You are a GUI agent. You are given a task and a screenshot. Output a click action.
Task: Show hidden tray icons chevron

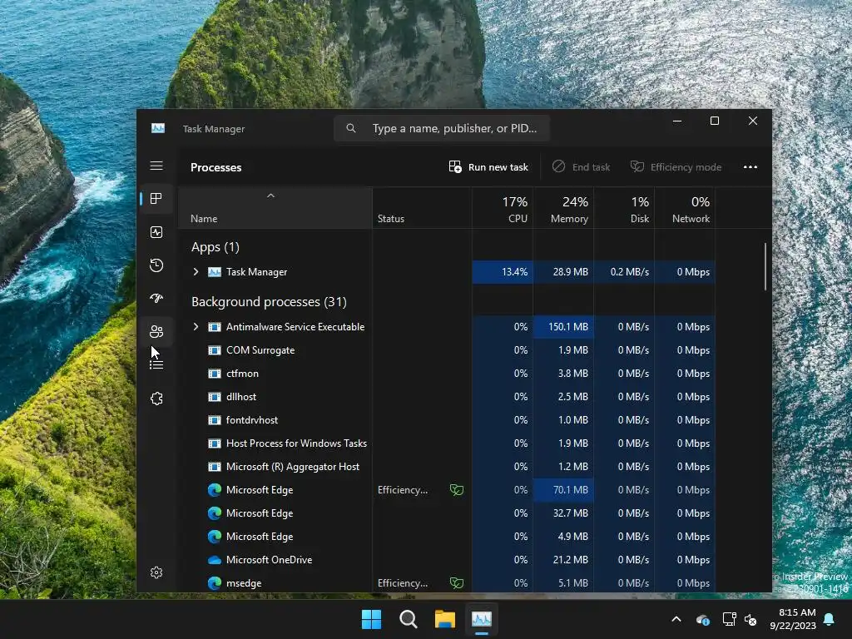(676, 619)
